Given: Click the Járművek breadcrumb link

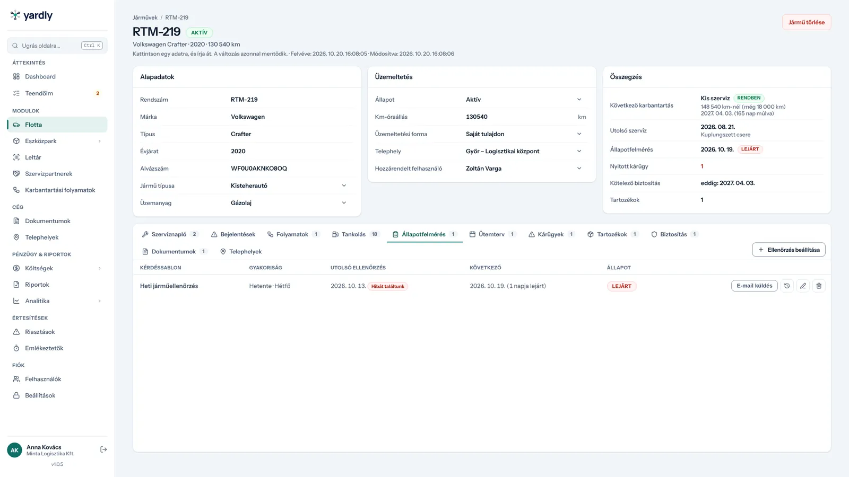Looking at the screenshot, I should tap(145, 17).
